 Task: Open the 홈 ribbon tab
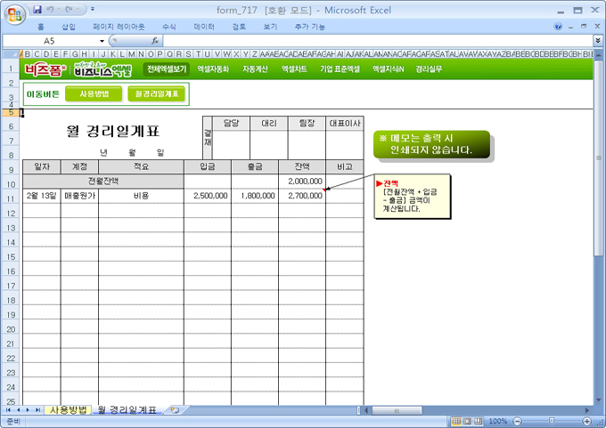pyautogui.click(x=41, y=27)
